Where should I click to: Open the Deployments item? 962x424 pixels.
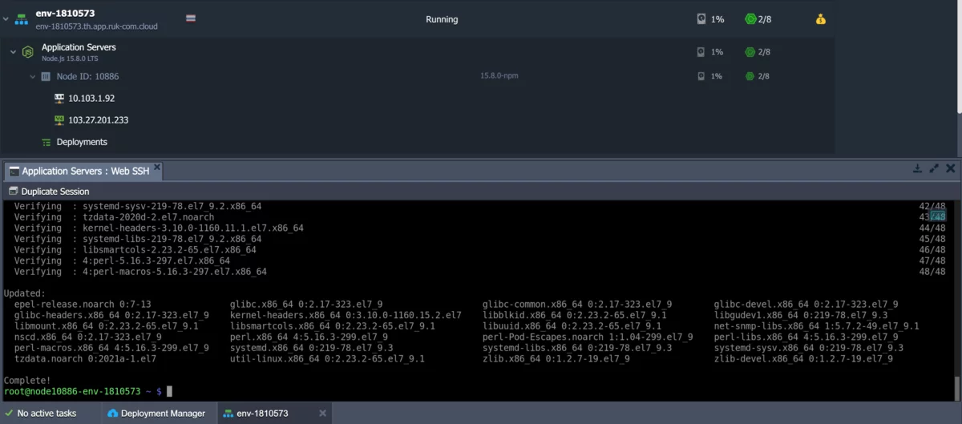pyautogui.click(x=81, y=142)
